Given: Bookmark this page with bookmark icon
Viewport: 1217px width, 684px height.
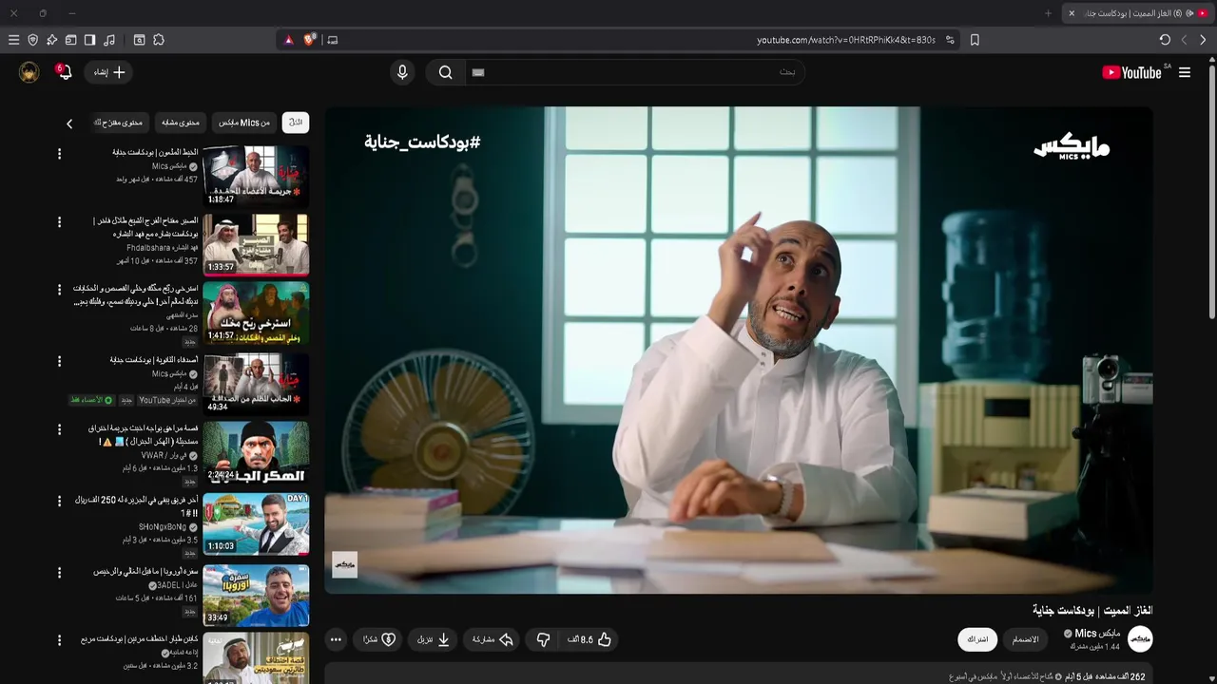Looking at the screenshot, I should click(975, 40).
